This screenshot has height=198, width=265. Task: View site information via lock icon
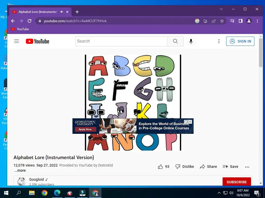click(x=40, y=21)
